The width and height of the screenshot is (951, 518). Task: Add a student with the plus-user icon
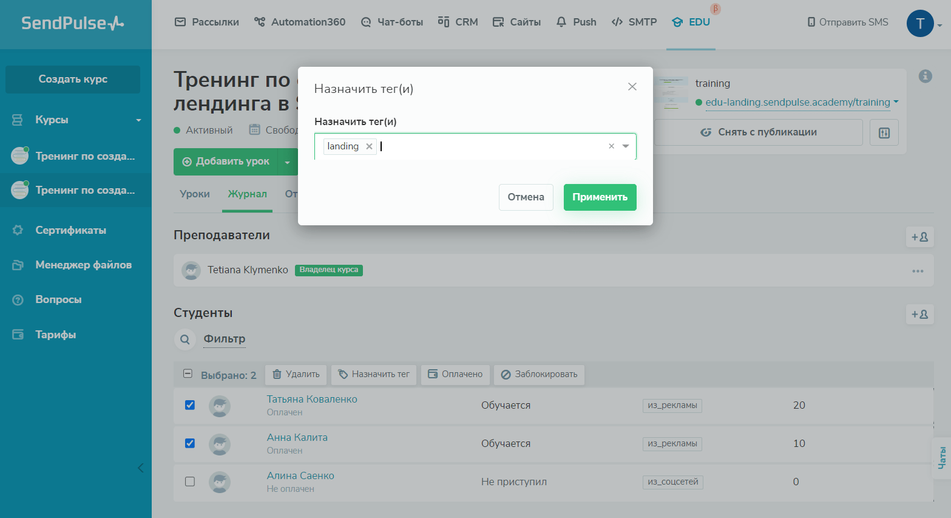point(919,314)
